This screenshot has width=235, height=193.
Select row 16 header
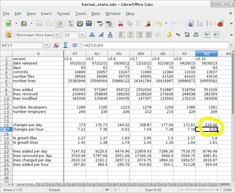tap(6, 125)
